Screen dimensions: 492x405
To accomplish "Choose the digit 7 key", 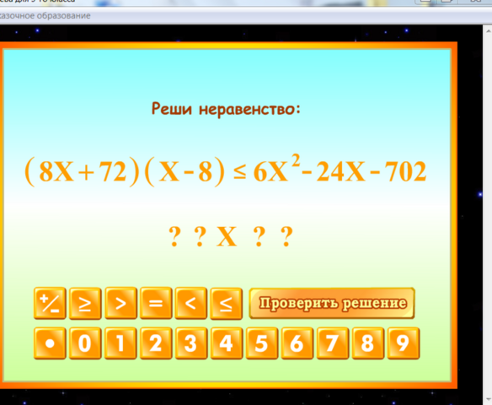I will pos(333,343).
